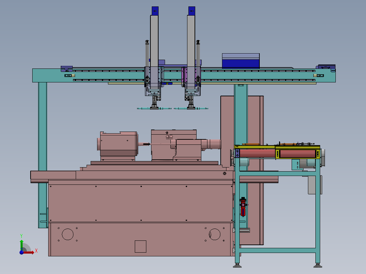The height and width of the screenshot is (274, 366).
Task: Select the square access panel on machine base
Action: tap(141, 247)
